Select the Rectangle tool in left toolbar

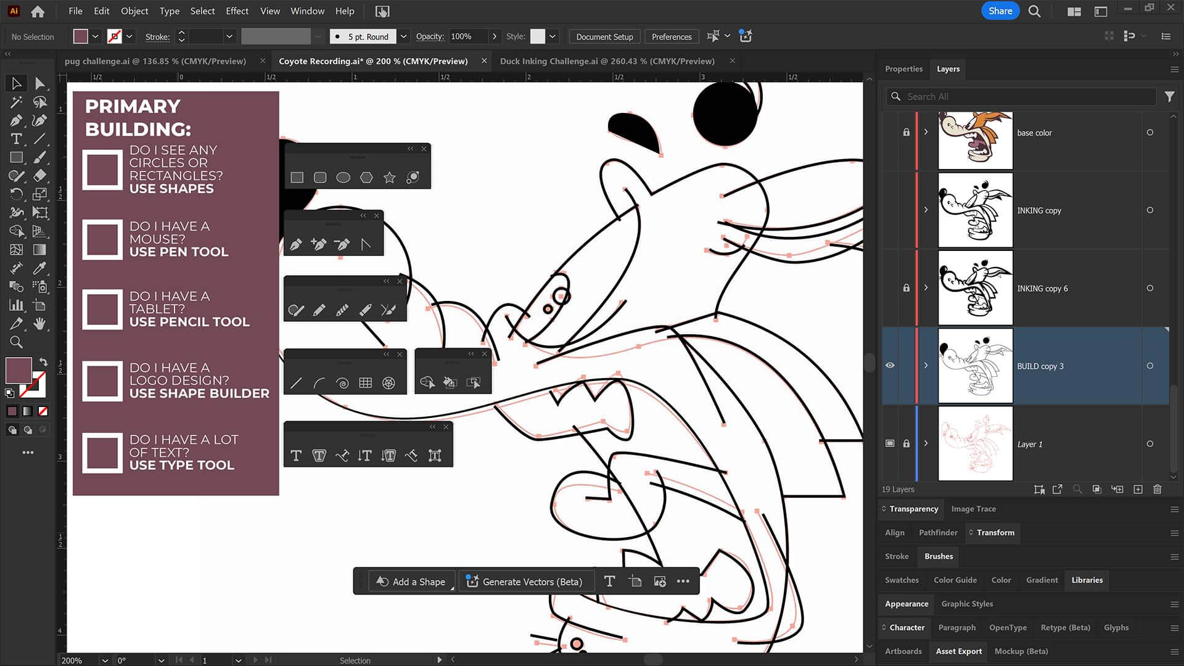point(16,157)
